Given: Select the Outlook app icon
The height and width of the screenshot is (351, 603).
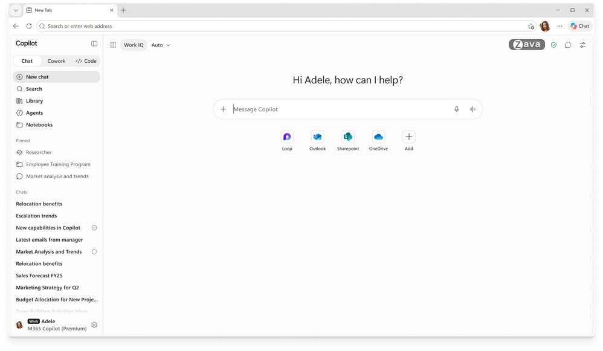Looking at the screenshot, I should click(317, 137).
